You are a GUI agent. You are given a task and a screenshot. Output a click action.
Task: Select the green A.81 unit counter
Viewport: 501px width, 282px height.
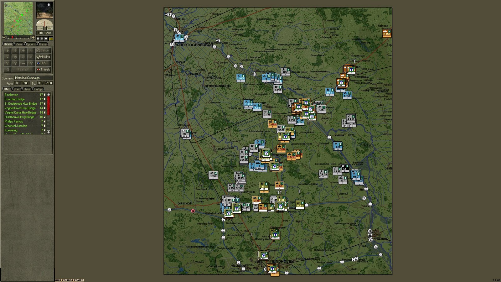tap(300, 205)
